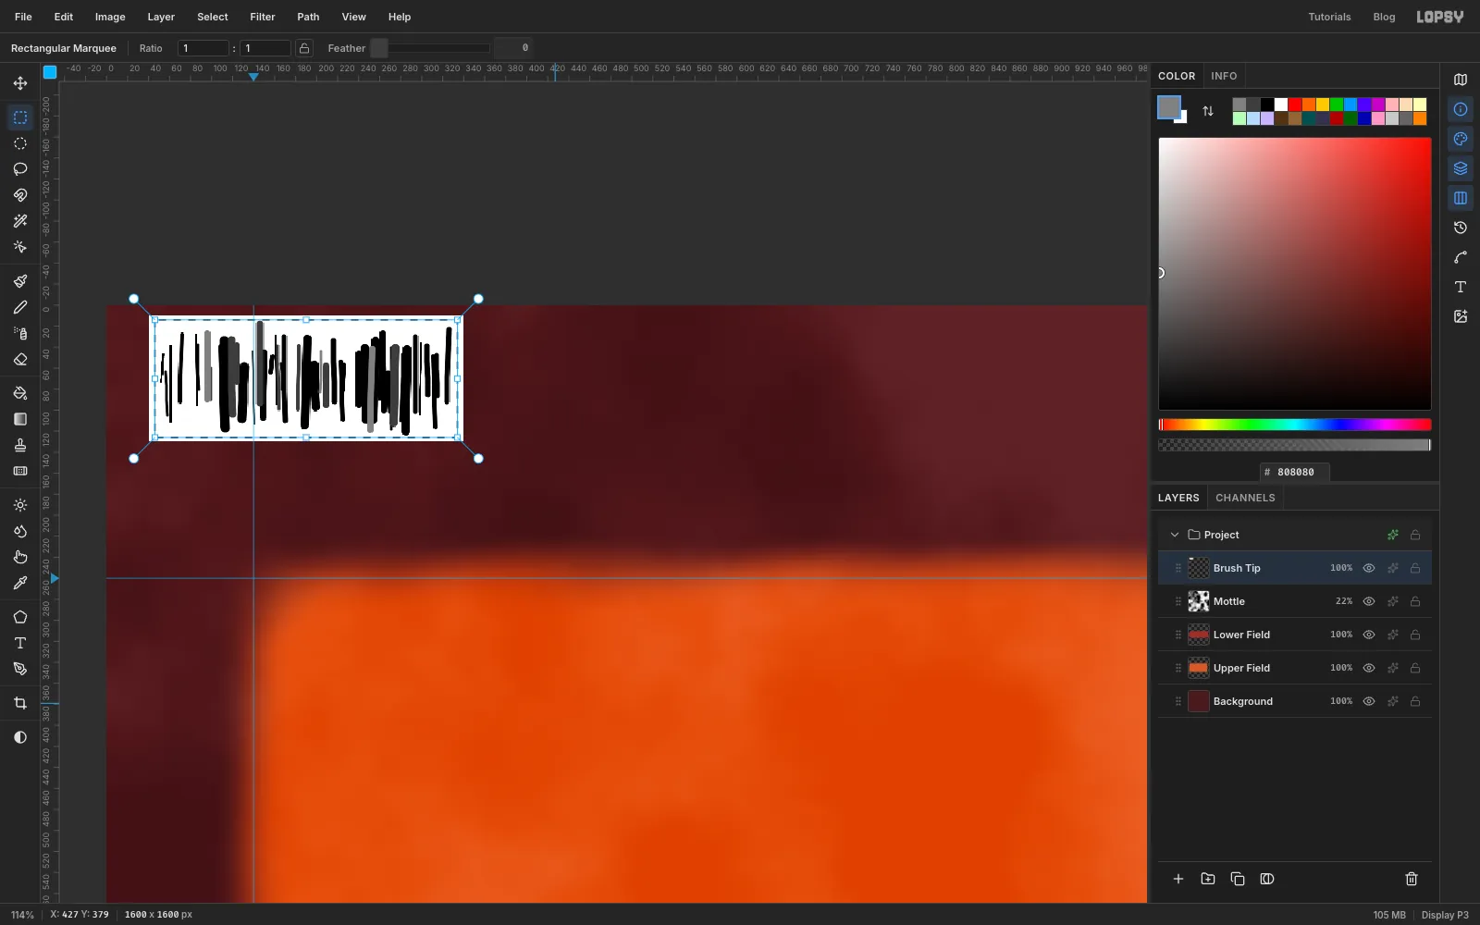Open the History panel icon

[x=1461, y=228]
